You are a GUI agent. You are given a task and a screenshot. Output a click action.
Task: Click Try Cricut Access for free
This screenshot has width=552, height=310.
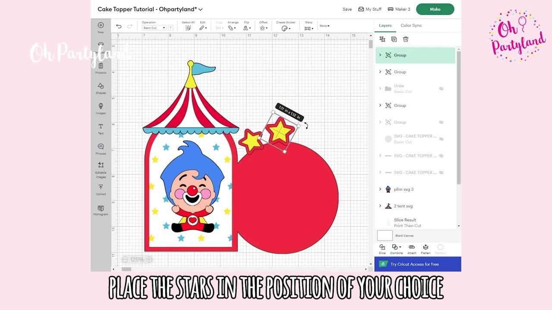click(x=414, y=264)
